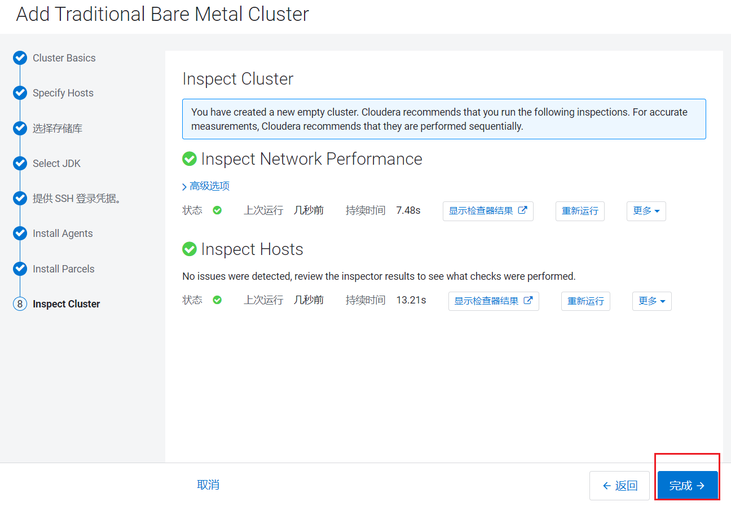Rerun network performance inspection (重新运行)

pyautogui.click(x=580, y=211)
